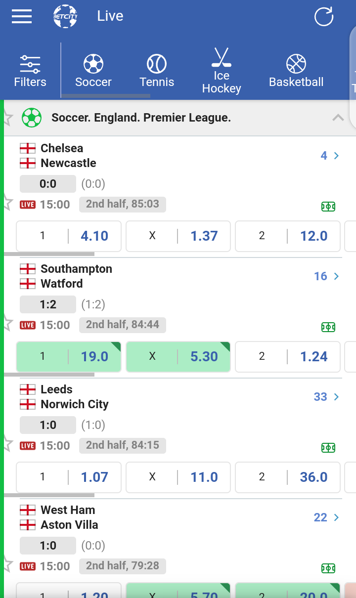Switch to the Tennis tab
Image resolution: width=356 pixels, height=598 pixels.
(x=157, y=71)
